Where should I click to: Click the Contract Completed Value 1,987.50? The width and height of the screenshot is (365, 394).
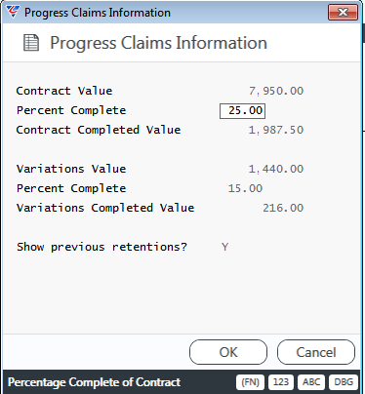pos(276,130)
